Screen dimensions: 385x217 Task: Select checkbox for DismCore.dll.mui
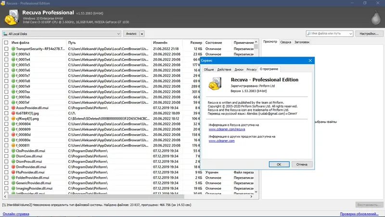coord(6,156)
